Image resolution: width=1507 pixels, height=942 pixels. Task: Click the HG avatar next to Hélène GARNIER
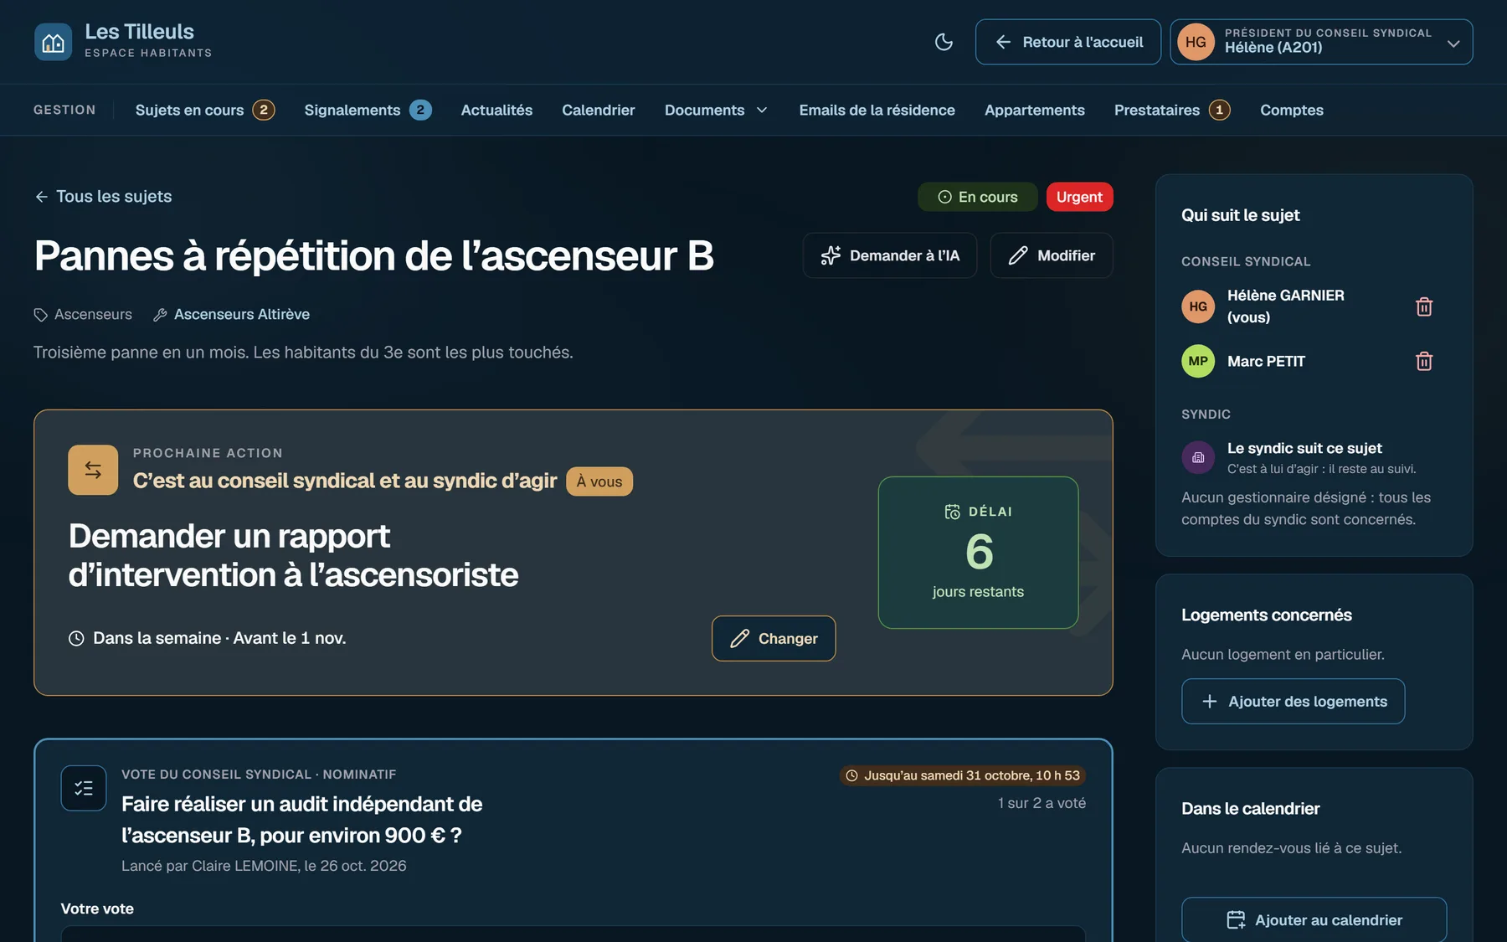(1198, 306)
